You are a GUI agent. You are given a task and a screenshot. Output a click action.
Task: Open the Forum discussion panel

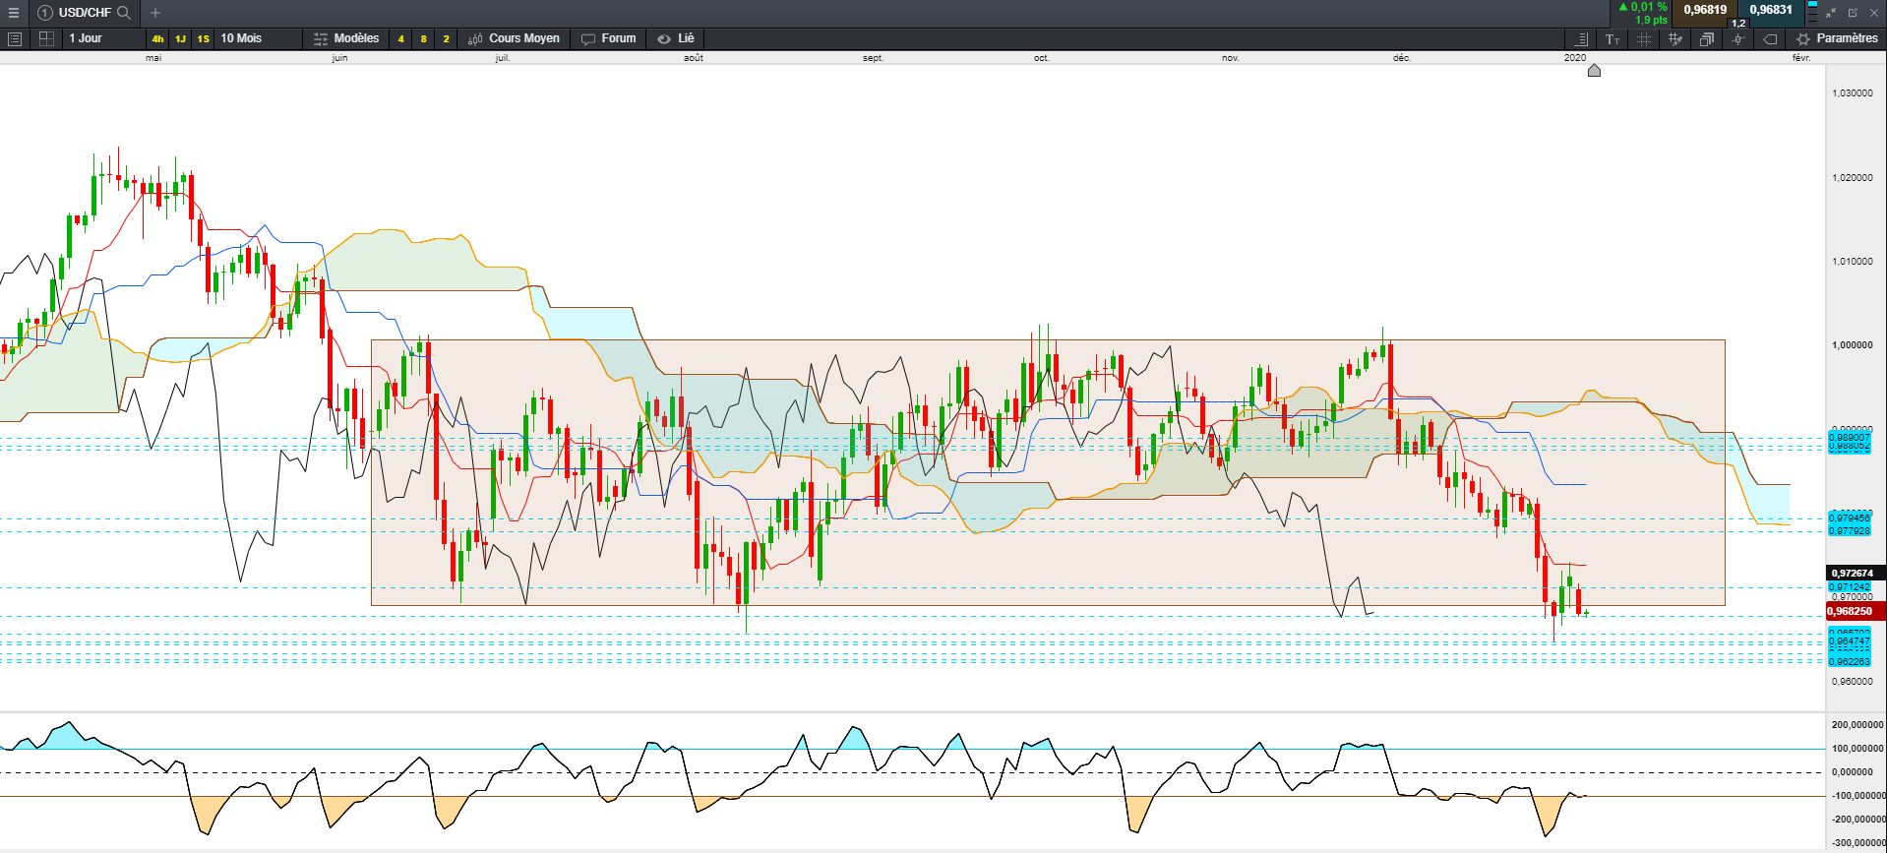point(608,38)
